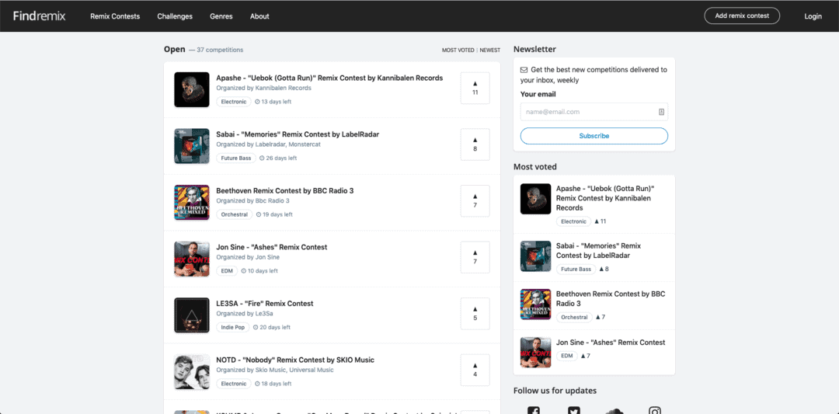Open the SoundCloud follow icon
This screenshot has width=839, height=414.
614,410
